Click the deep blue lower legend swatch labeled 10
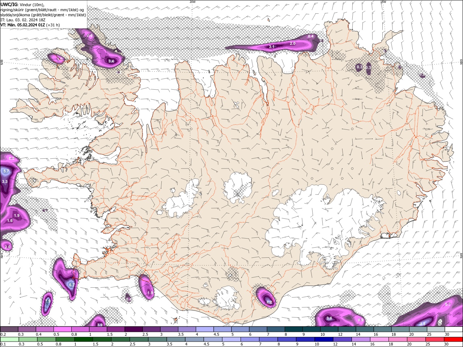The image size is (463, 347). click(324, 339)
